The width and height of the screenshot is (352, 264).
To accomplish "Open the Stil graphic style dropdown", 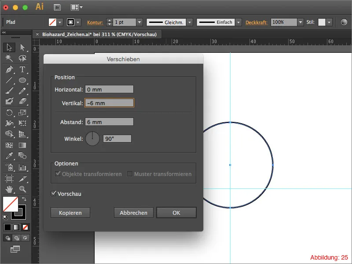I will click(329, 22).
